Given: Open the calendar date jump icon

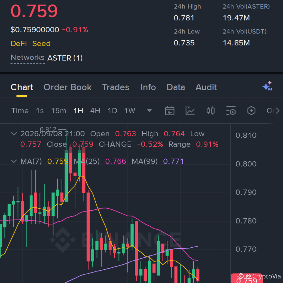Looking at the screenshot, I should tap(170, 111).
